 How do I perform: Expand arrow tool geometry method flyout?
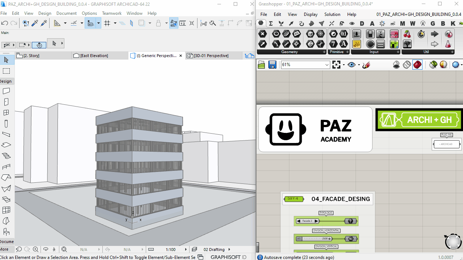(x=62, y=43)
